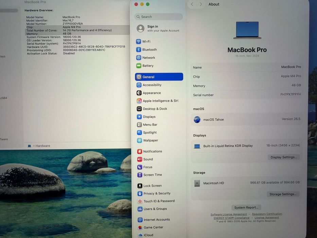This screenshot has width=317, height=238.
Task: Click Hardware UUID value in System Information
Action: pyautogui.click(x=94, y=47)
